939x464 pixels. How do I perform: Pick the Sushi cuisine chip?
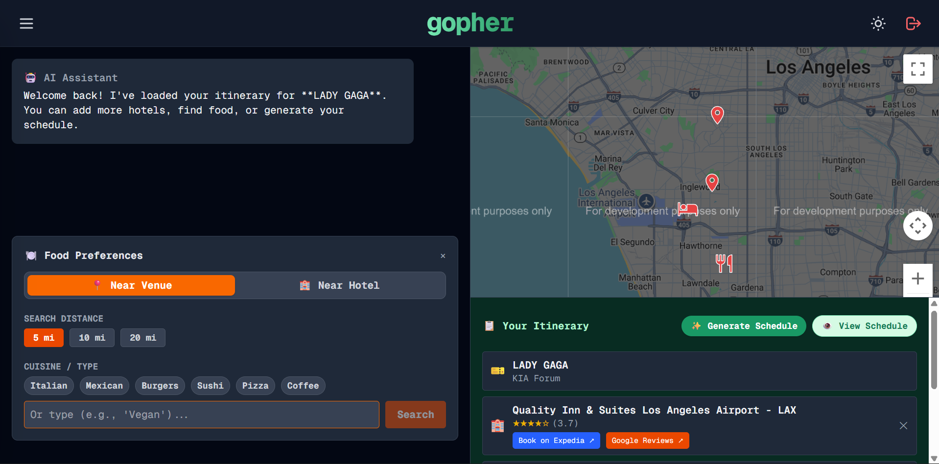[211, 386]
